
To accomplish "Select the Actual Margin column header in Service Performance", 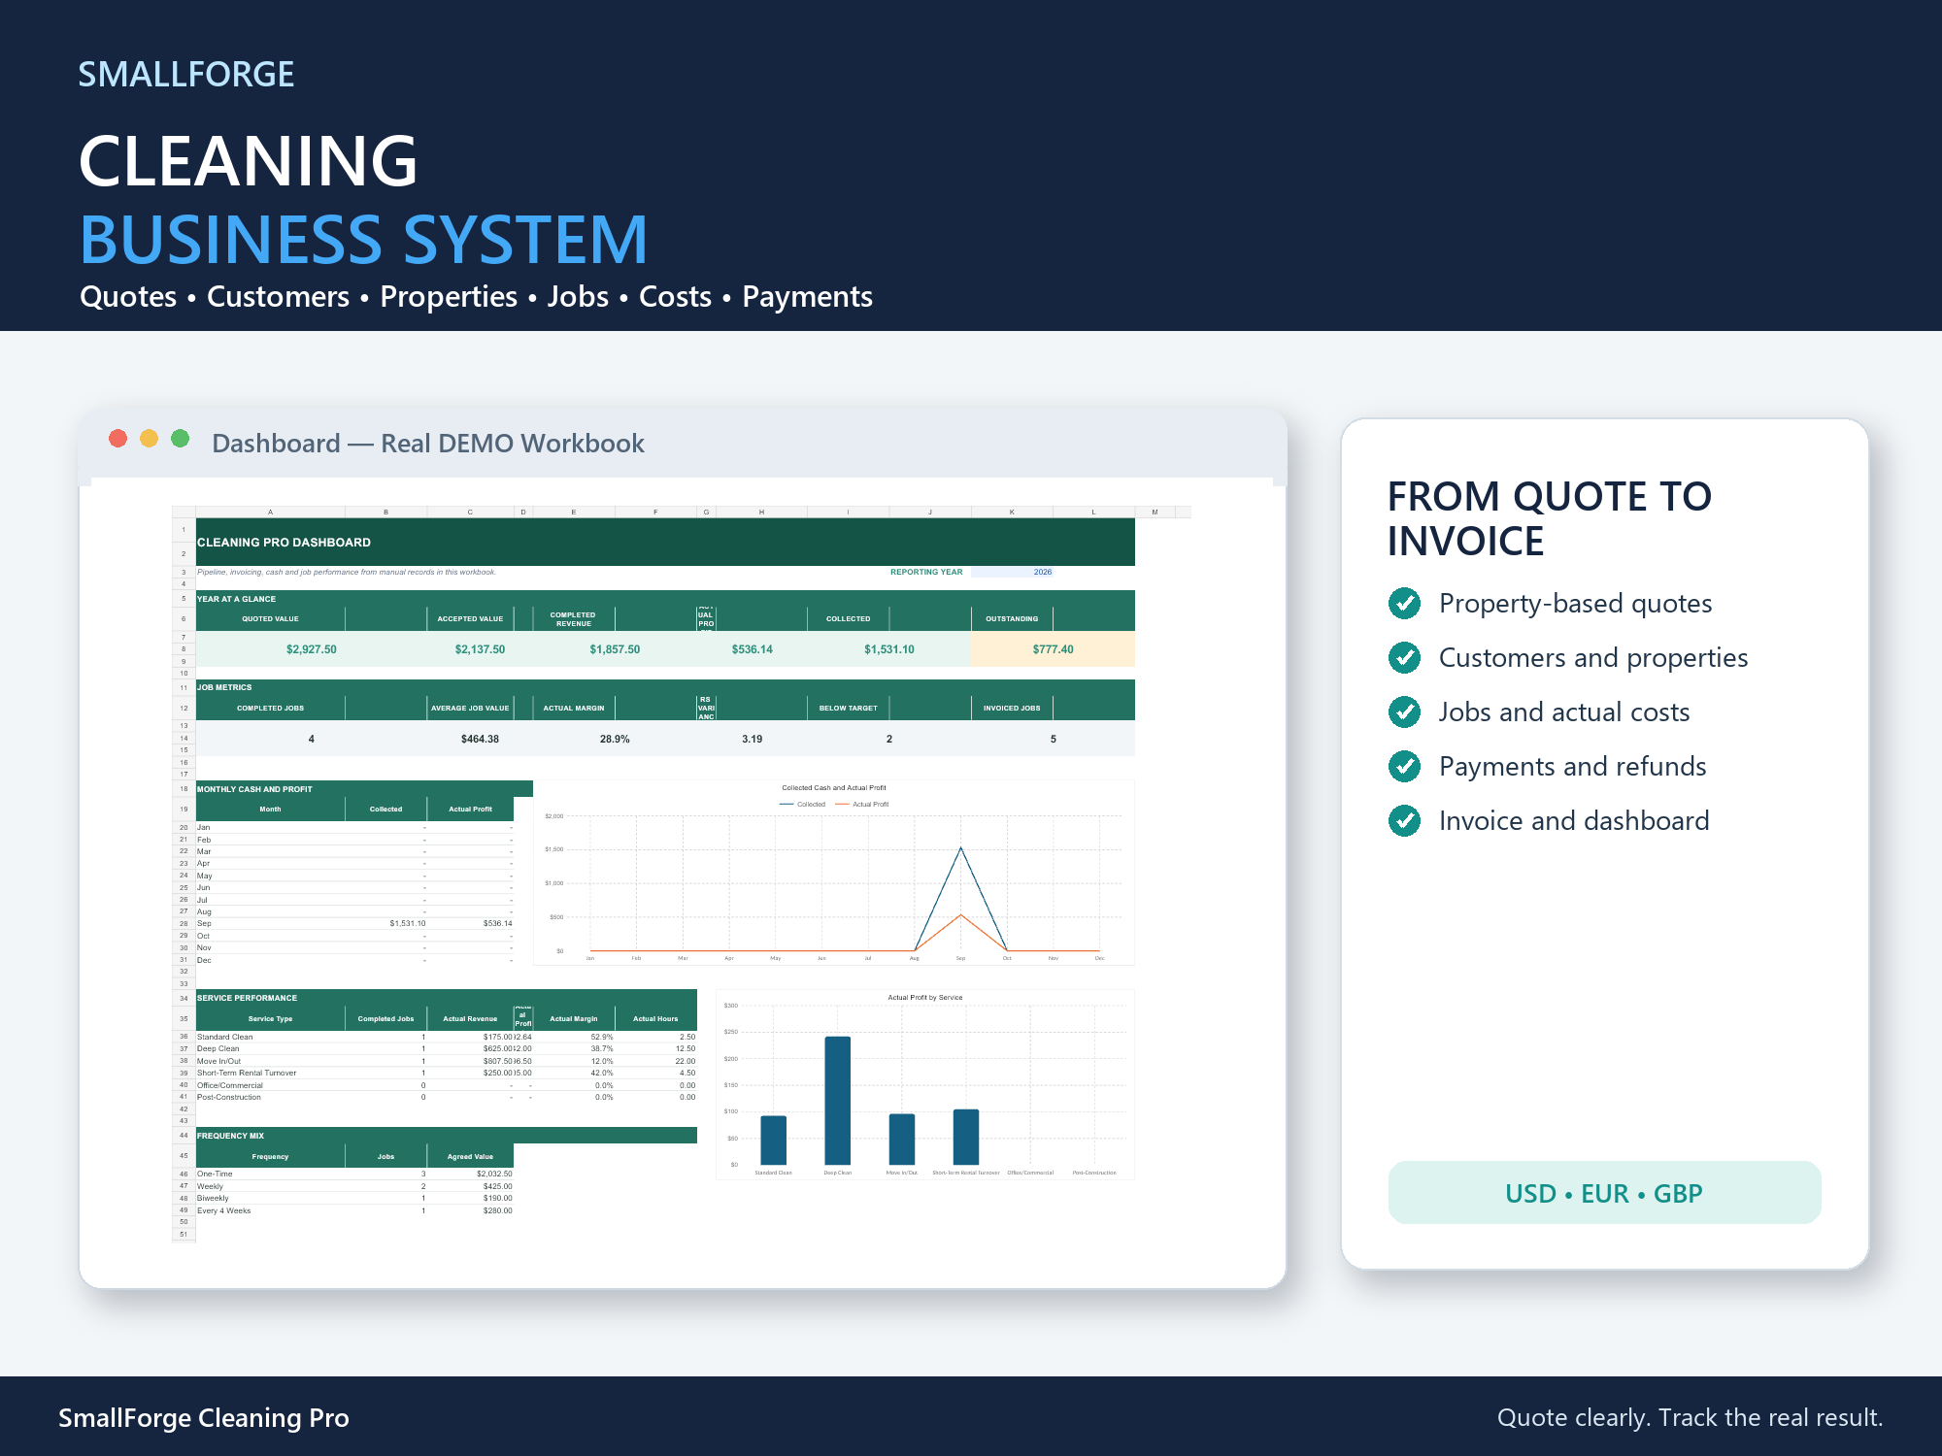I will point(573,1018).
